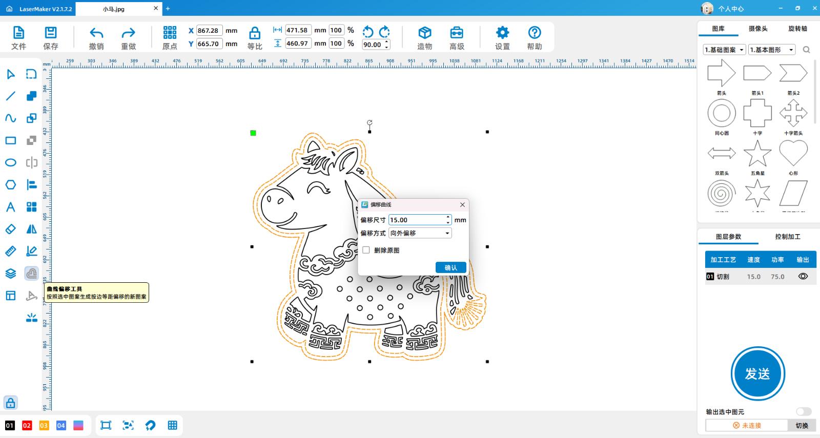The height and width of the screenshot is (438, 820).
Task: Pick the red layer 02 color swatch
Action: 27,426
